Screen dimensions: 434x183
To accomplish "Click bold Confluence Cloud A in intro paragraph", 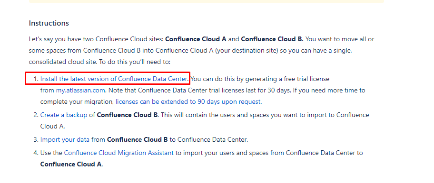I will (196, 39).
